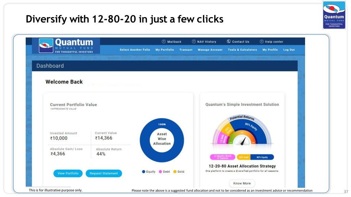
Task: Click the Invested Amount ₹10,000 figure
Action: [x=59, y=138]
